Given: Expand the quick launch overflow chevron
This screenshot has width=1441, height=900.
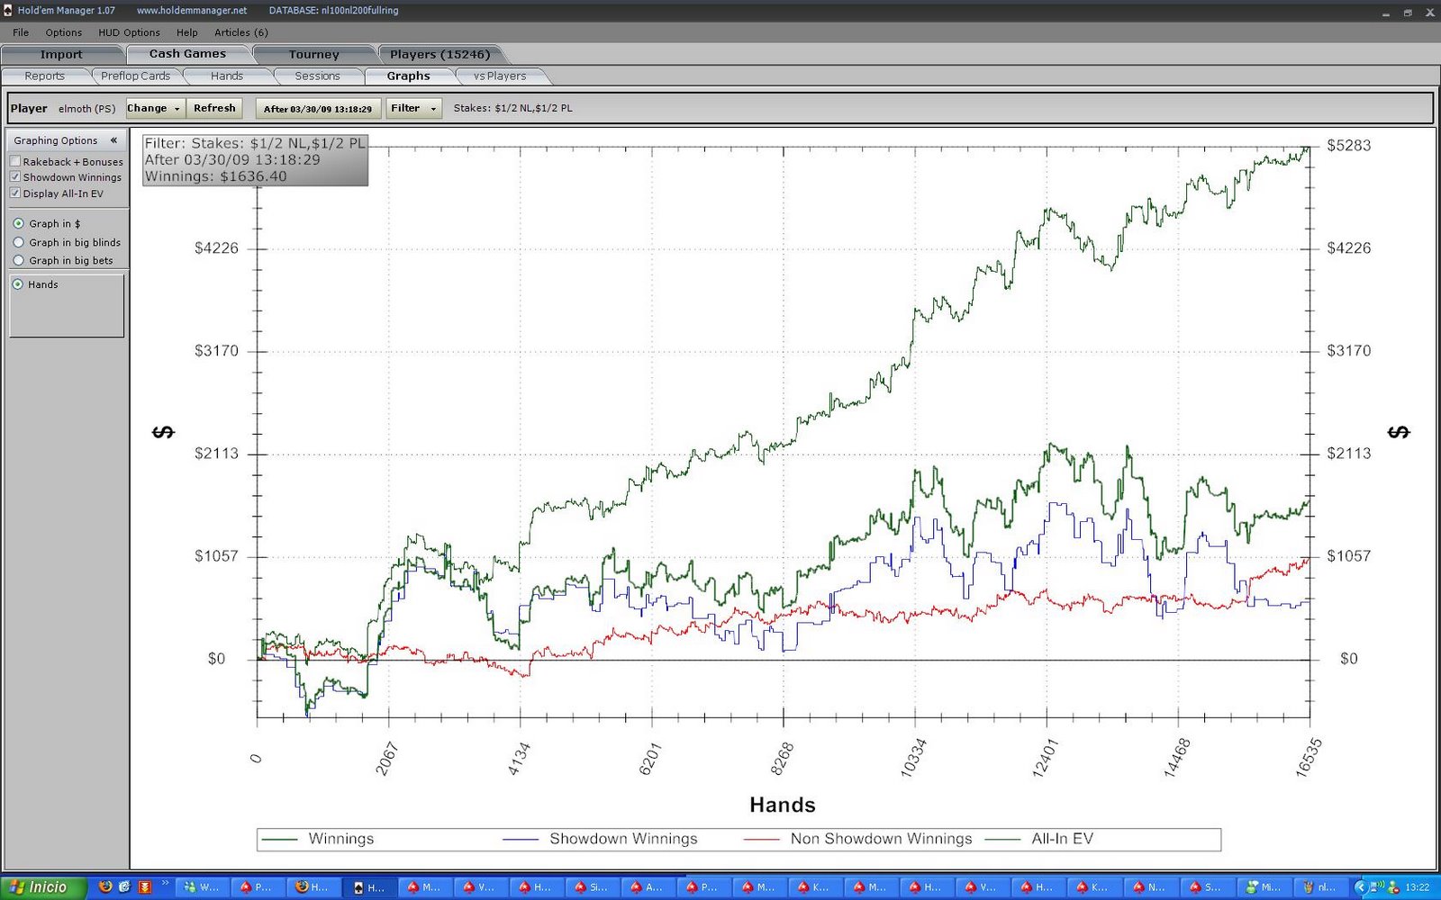Looking at the screenshot, I should tap(165, 884).
